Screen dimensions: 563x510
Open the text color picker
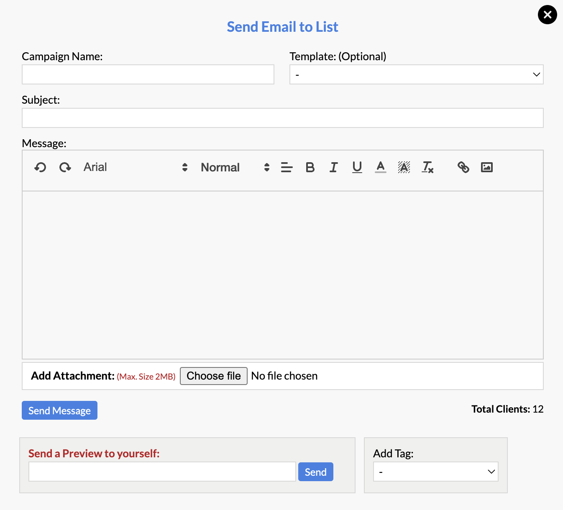coord(380,168)
